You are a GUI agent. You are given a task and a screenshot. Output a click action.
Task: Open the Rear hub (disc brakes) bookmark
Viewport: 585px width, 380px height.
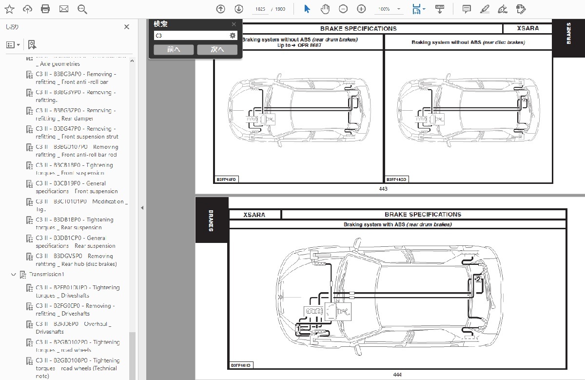pyautogui.click(x=77, y=260)
